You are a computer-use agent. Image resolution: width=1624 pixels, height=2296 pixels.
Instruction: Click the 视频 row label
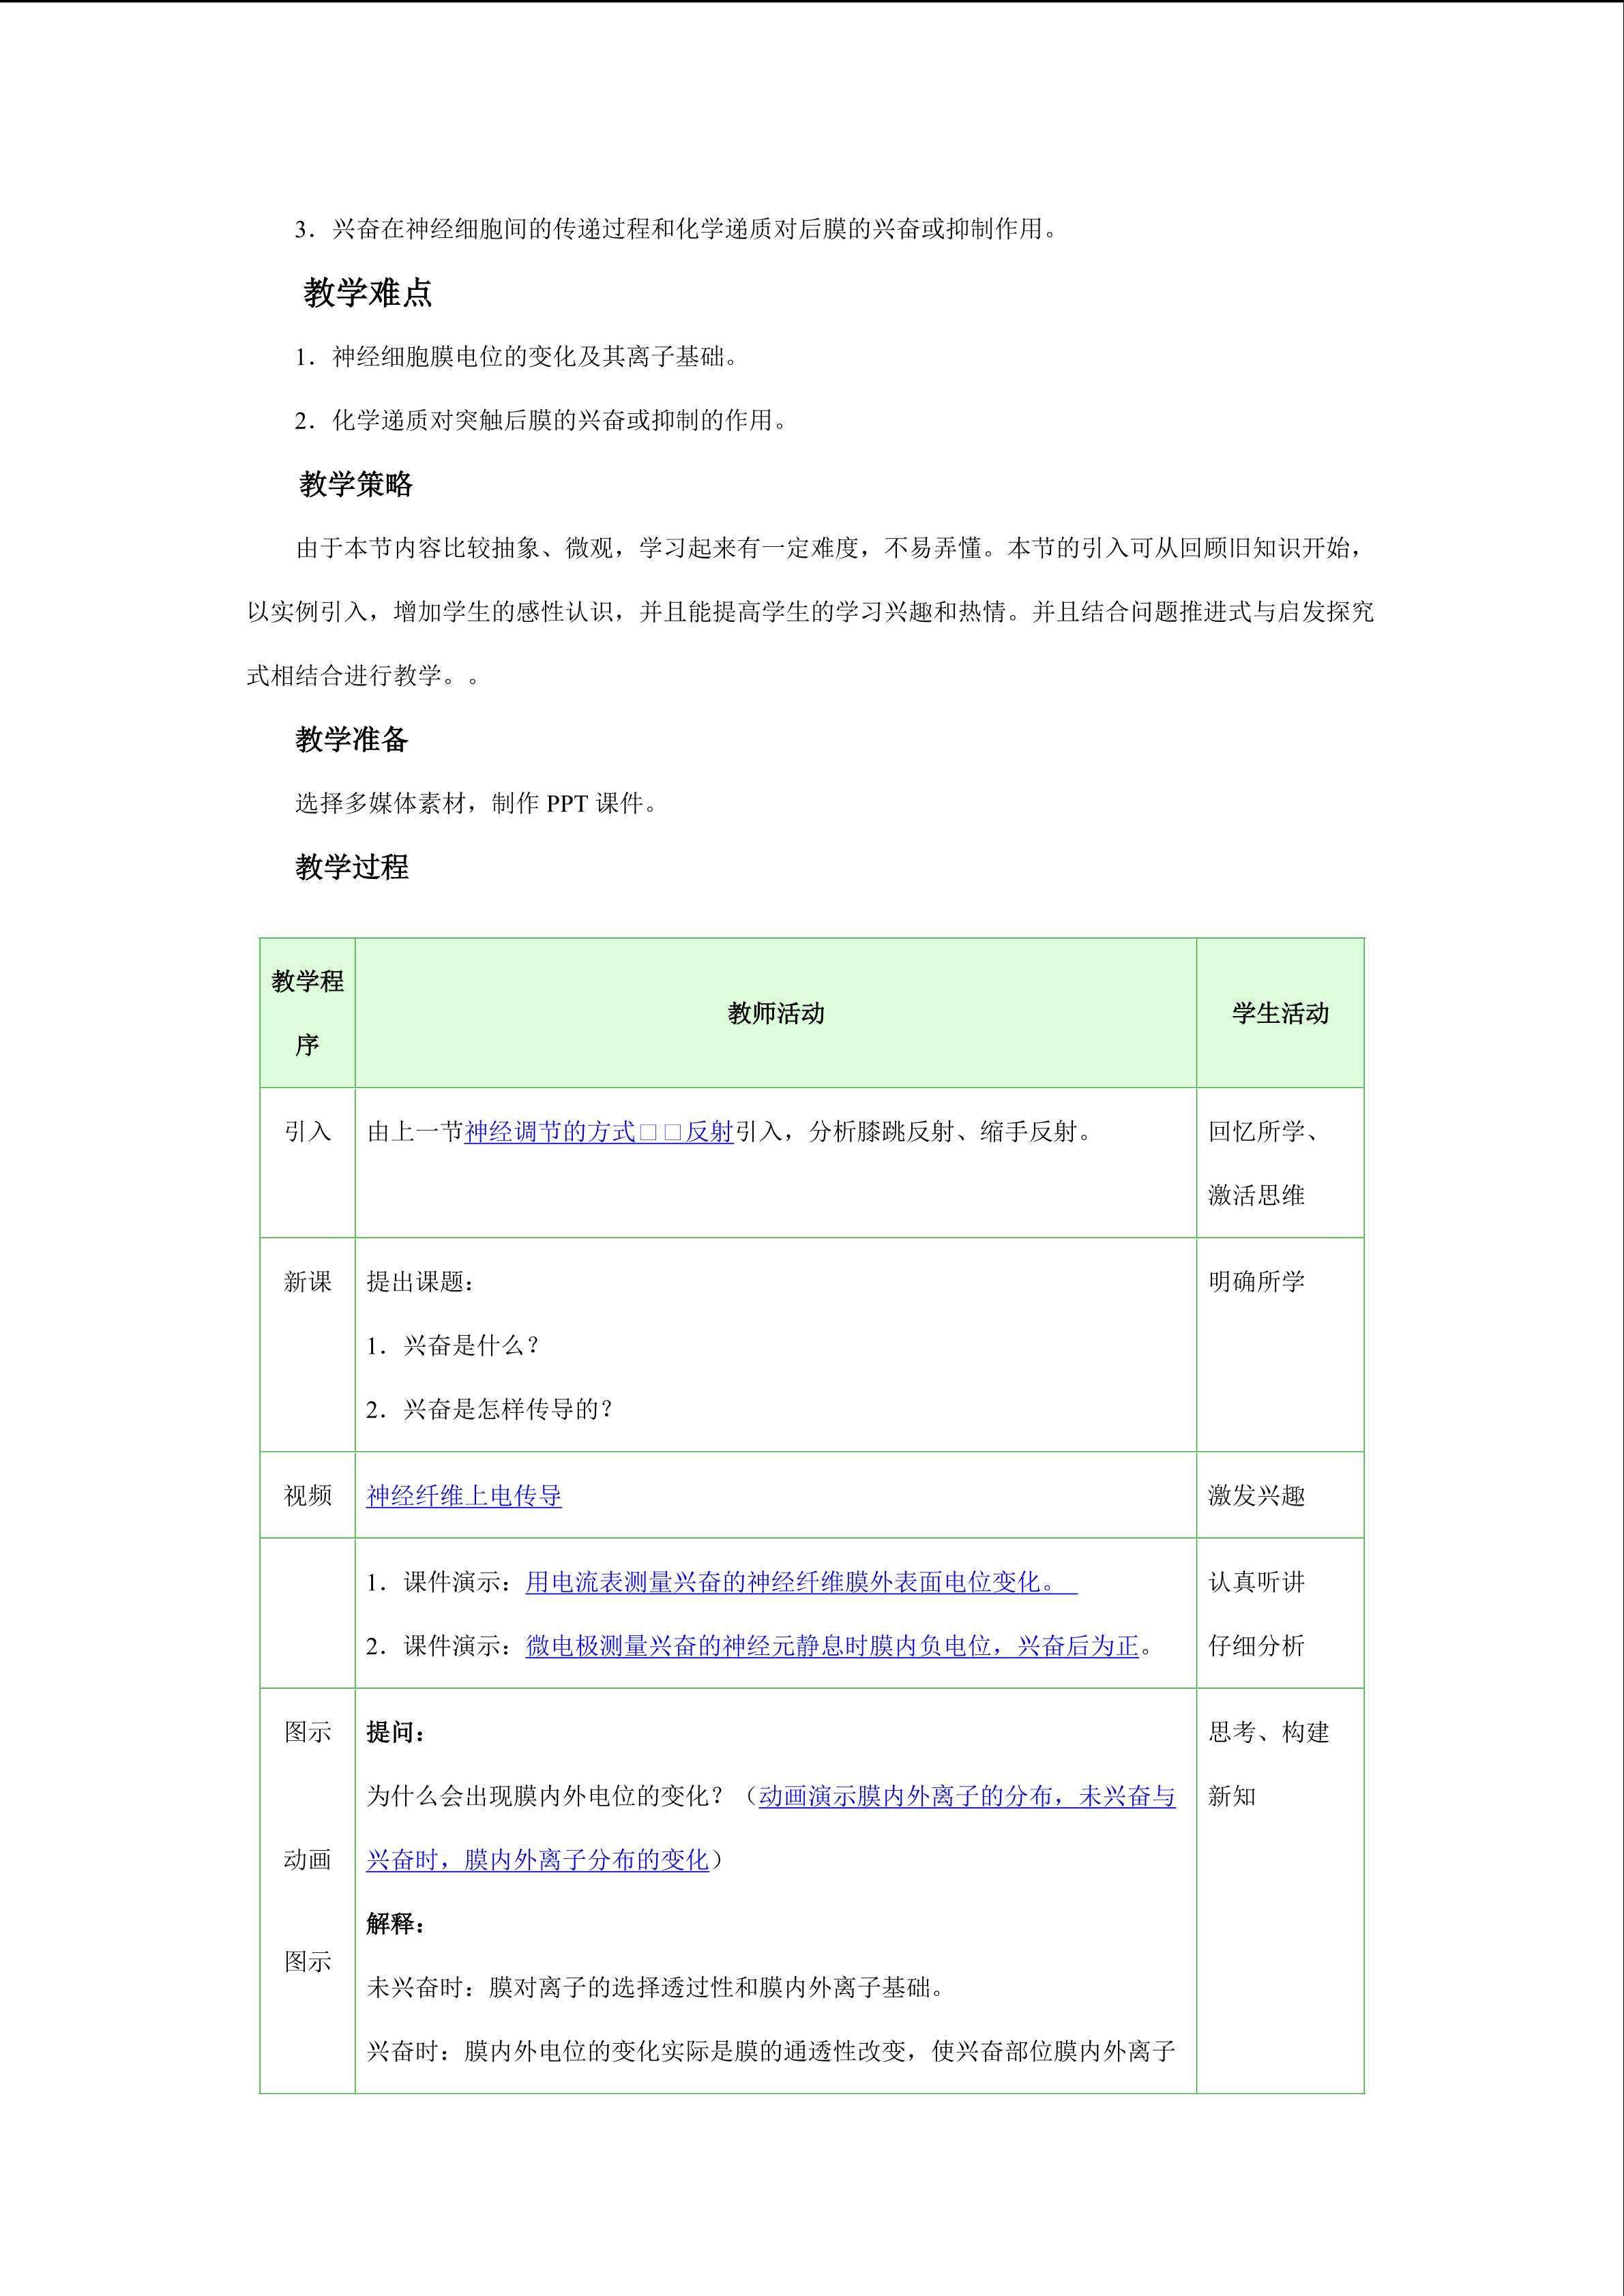coord(308,1496)
